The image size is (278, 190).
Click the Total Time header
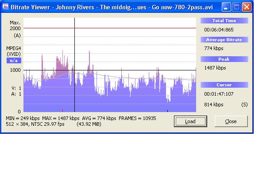click(x=224, y=20)
